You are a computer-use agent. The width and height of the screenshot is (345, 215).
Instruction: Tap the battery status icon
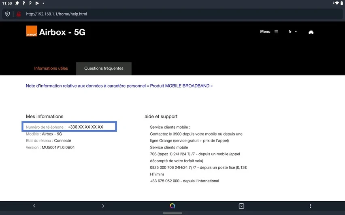tap(342, 3)
